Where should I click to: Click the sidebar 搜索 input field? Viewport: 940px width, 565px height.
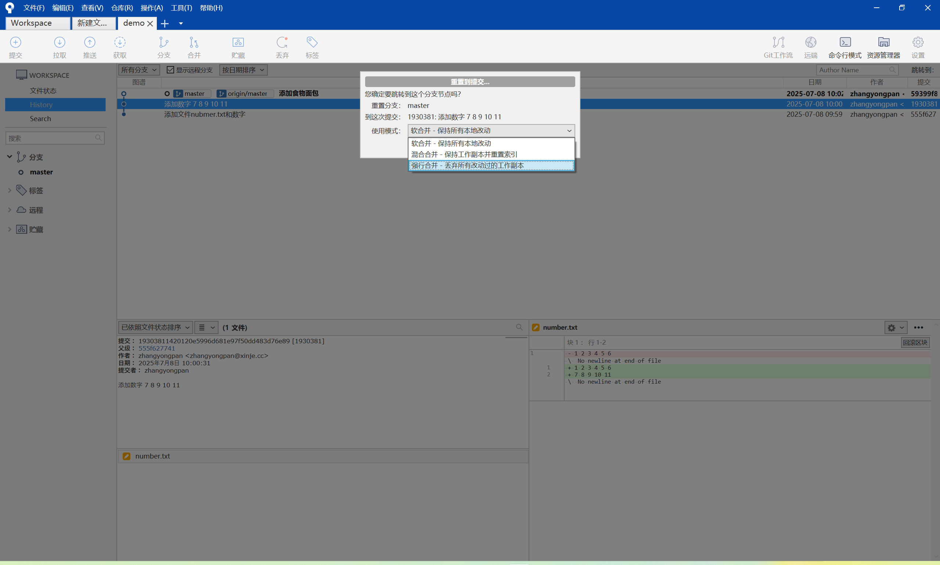click(x=55, y=138)
